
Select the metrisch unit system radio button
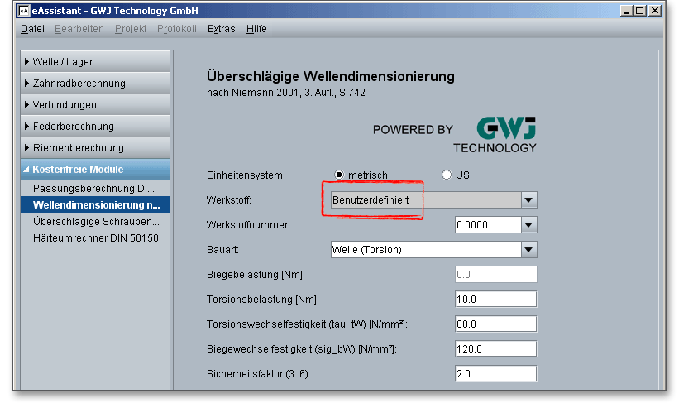coord(339,175)
